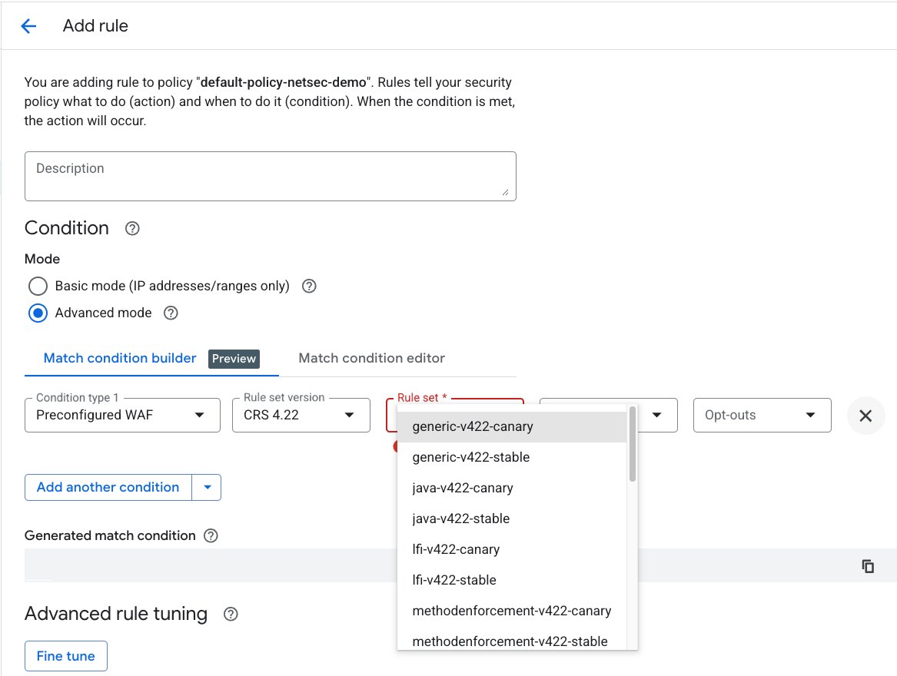Choose lfi-v422-canary rule set
The height and width of the screenshot is (676, 897).
coord(512,549)
